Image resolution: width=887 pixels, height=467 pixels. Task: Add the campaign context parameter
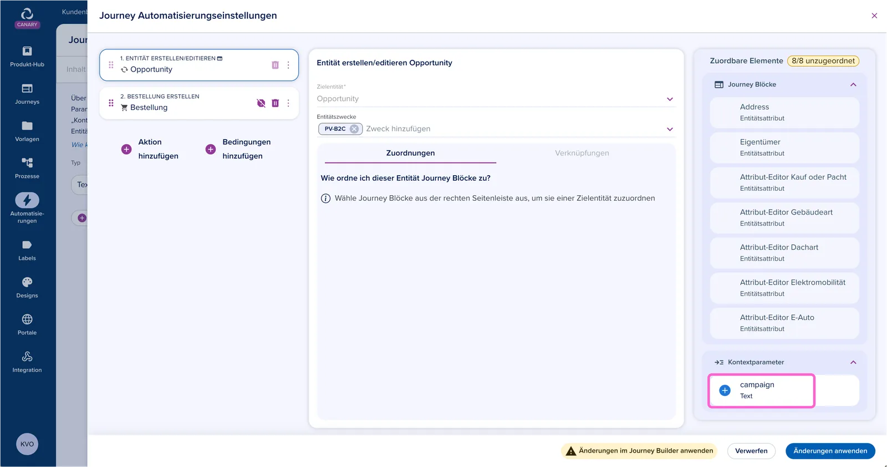point(725,390)
